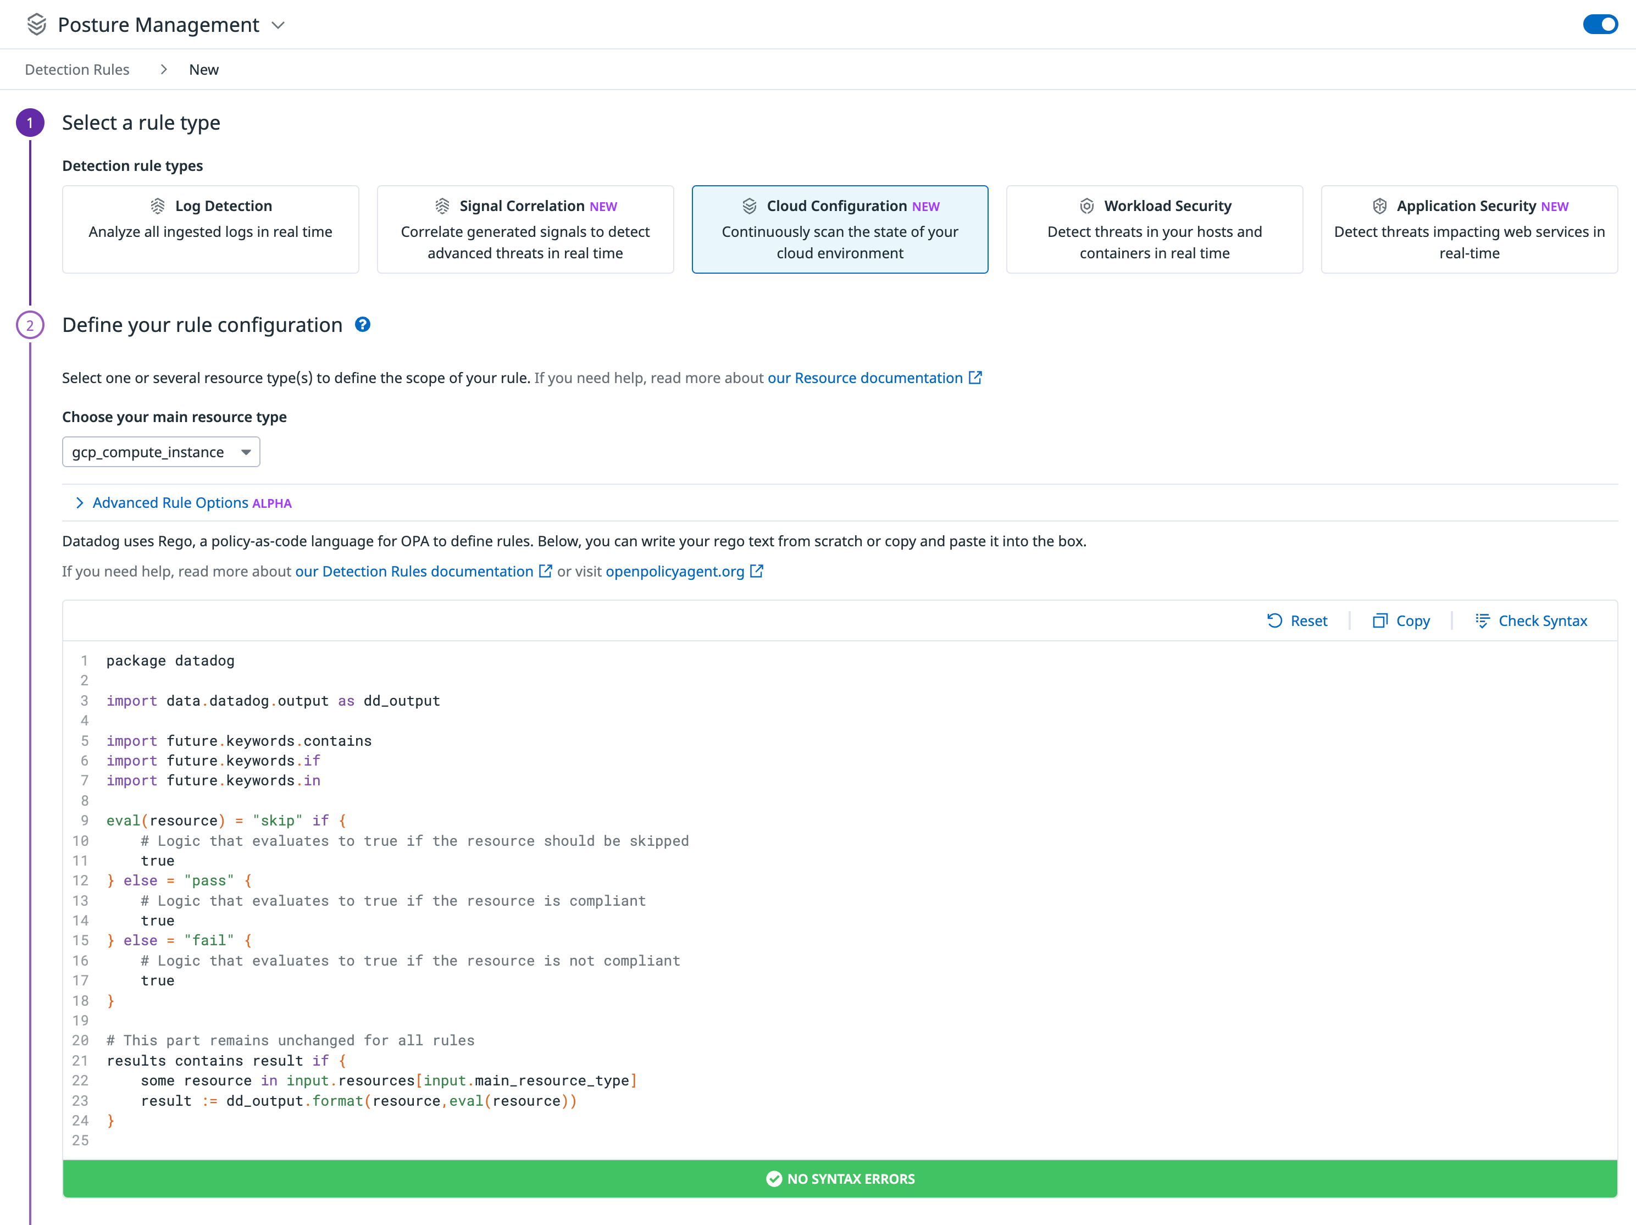Select the Cloud Configuration rule type card
Image resolution: width=1636 pixels, height=1225 pixels.
[x=840, y=229]
